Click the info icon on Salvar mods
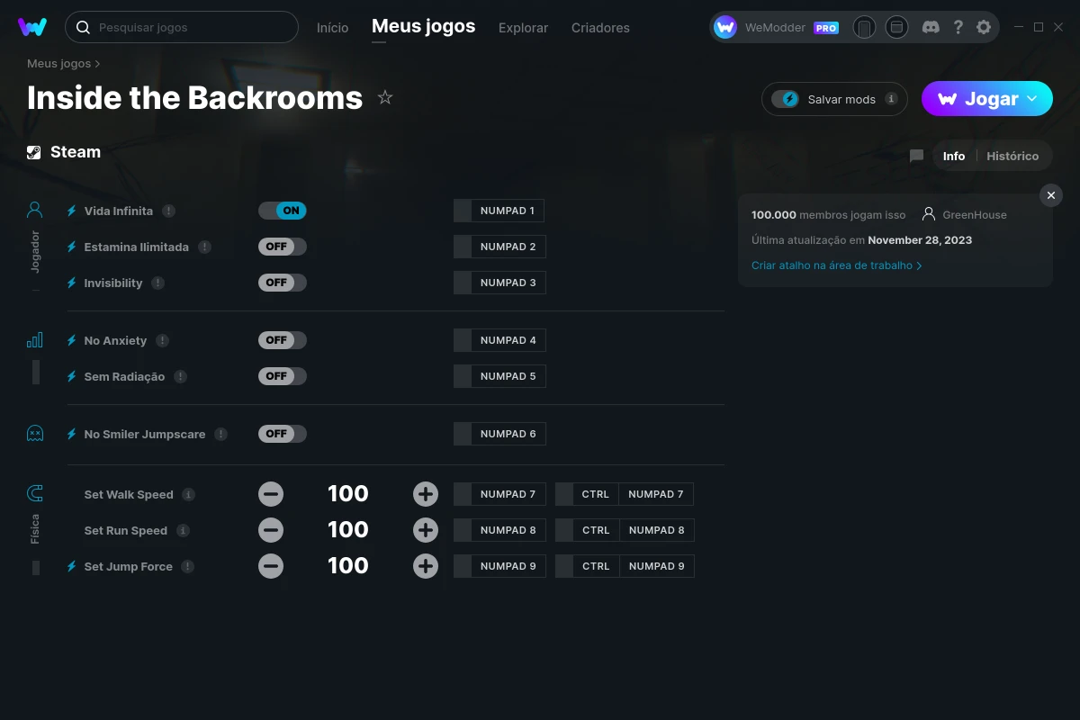Image resolution: width=1080 pixels, height=720 pixels. pos(891,99)
